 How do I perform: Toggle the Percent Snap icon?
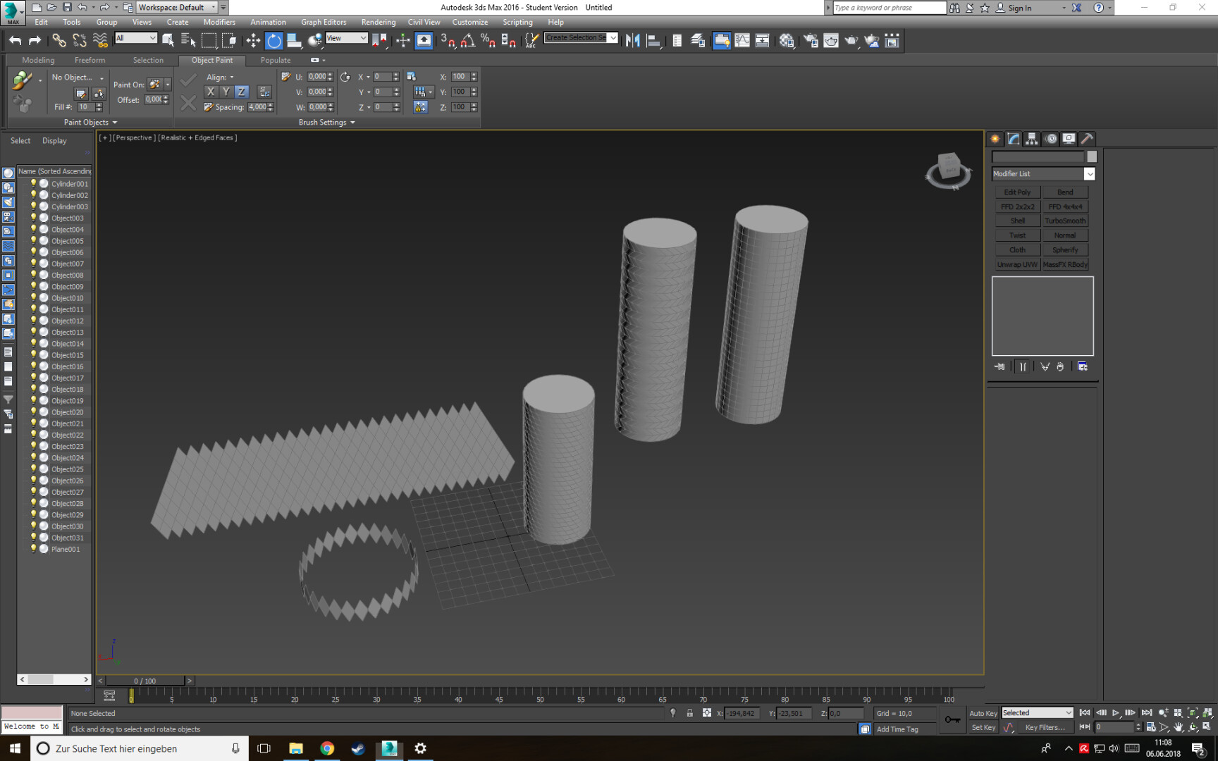pyautogui.click(x=488, y=41)
